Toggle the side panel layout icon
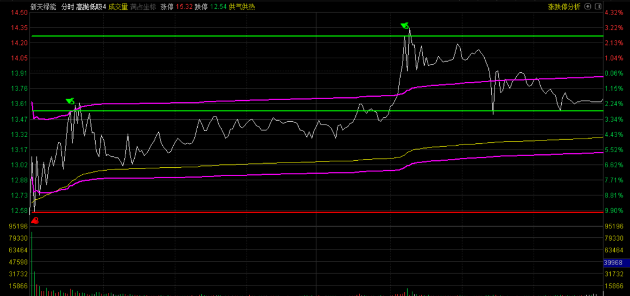Image resolution: width=630 pixels, height=296 pixels. [598, 6]
